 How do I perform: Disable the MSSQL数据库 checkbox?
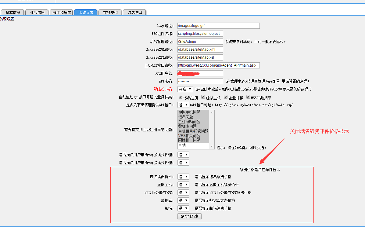pyautogui.click(x=248, y=97)
